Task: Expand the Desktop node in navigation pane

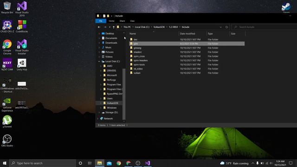Action: [x=99, y=33]
